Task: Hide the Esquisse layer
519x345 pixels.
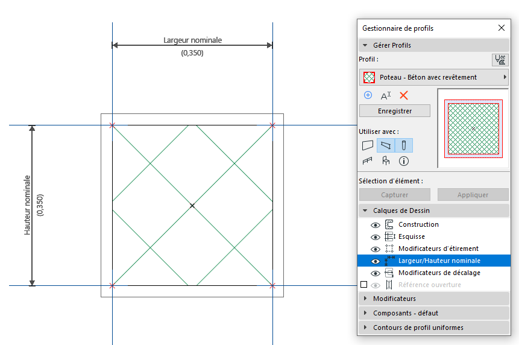Action: pyautogui.click(x=376, y=237)
